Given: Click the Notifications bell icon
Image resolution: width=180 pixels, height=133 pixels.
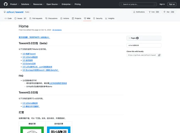Looking at the screenshot, I should 134,12.
